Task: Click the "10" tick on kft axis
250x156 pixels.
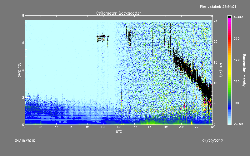Action: pos(216,83)
